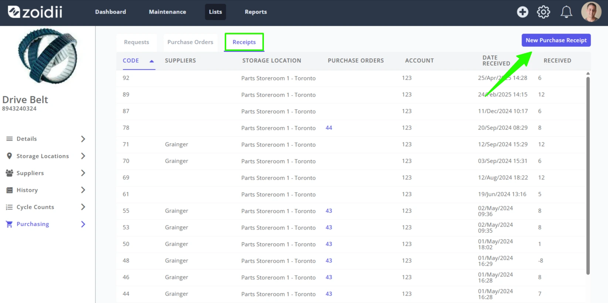Switch to the Requests tab
The height and width of the screenshot is (303, 608).
(136, 42)
